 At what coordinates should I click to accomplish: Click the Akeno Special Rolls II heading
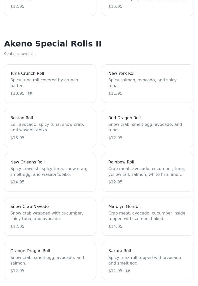[x=53, y=44]
